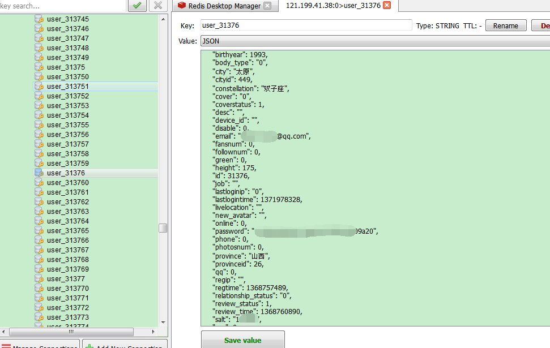550x348 pixels.
Task: Switch to Redis Desktop Manager tab
Action: [x=224, y=6]
